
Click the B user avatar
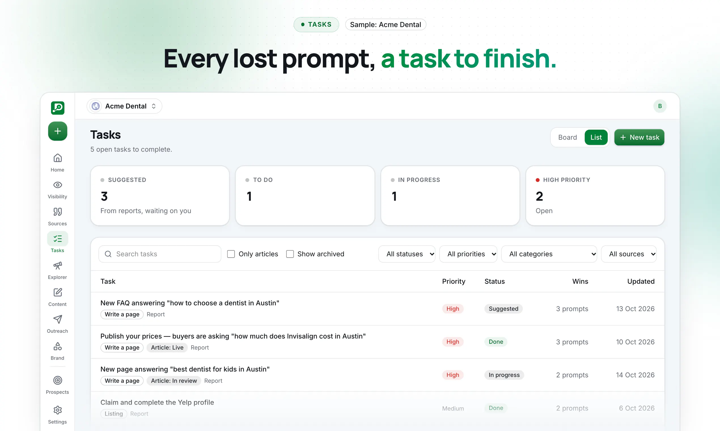pyautogui.click(x=660, y=106)
